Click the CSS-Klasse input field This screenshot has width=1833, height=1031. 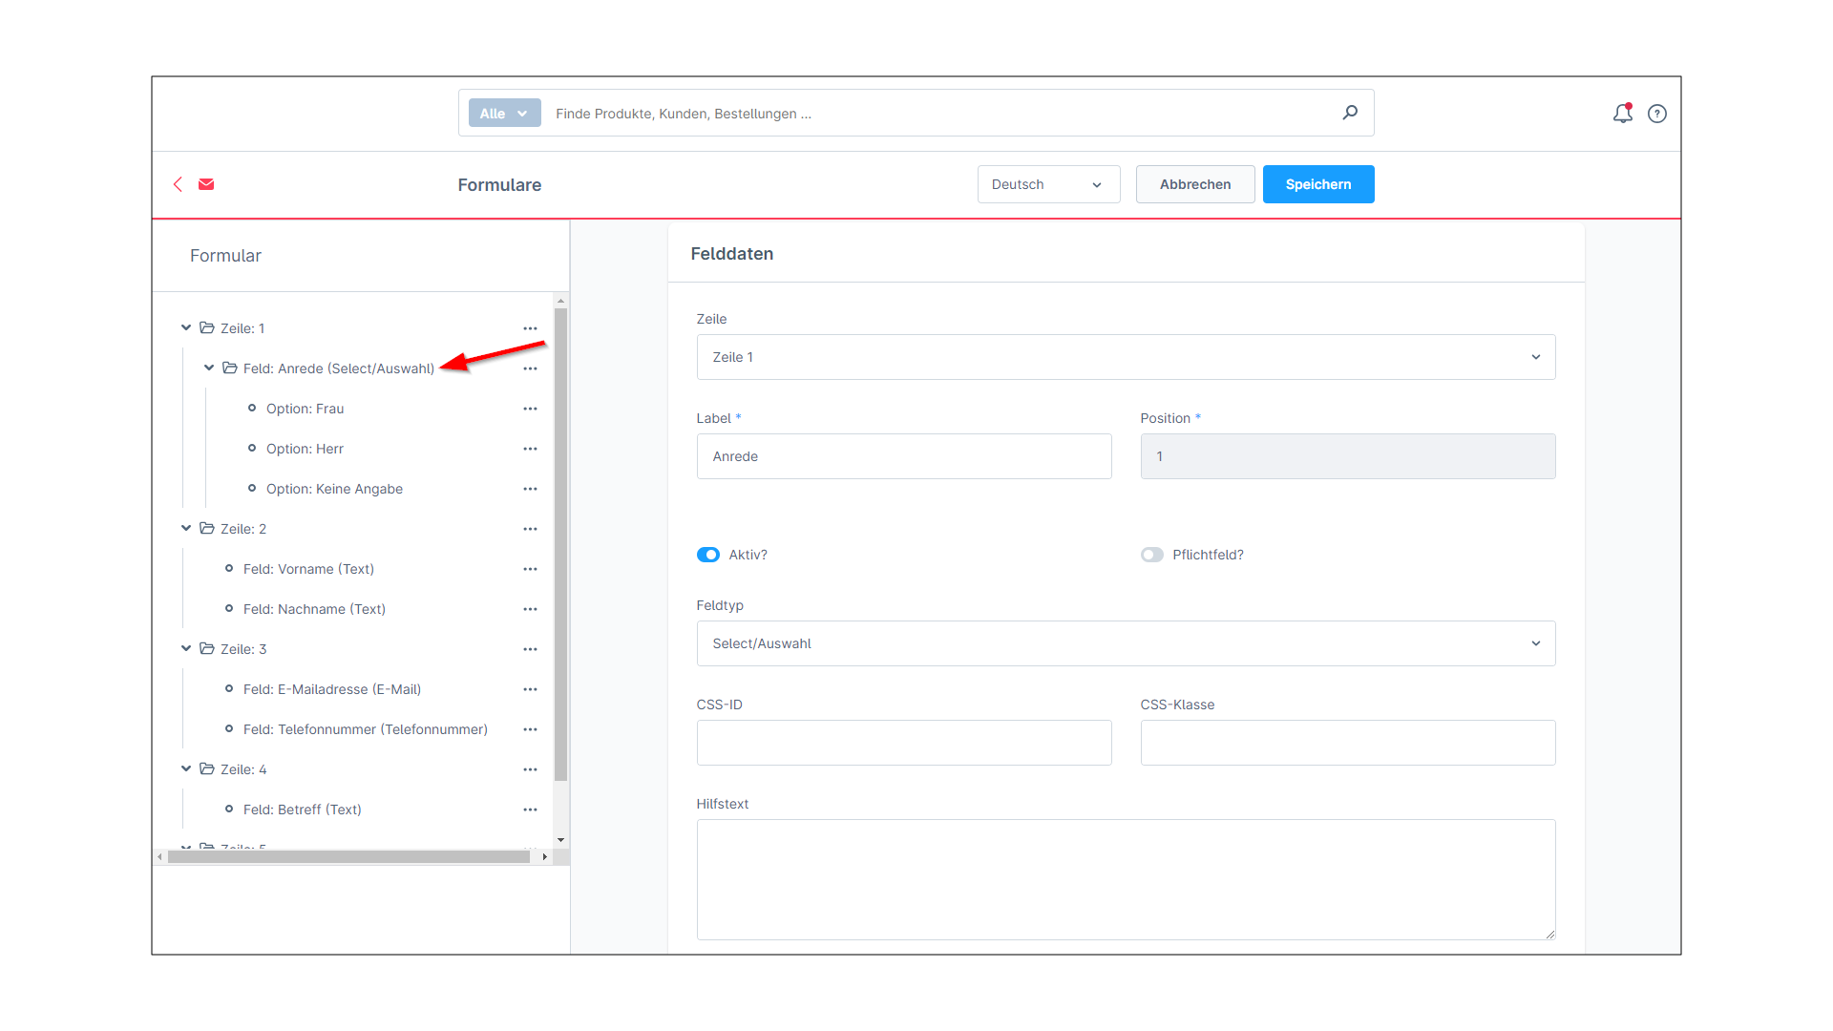click(x=1347, y=743)
